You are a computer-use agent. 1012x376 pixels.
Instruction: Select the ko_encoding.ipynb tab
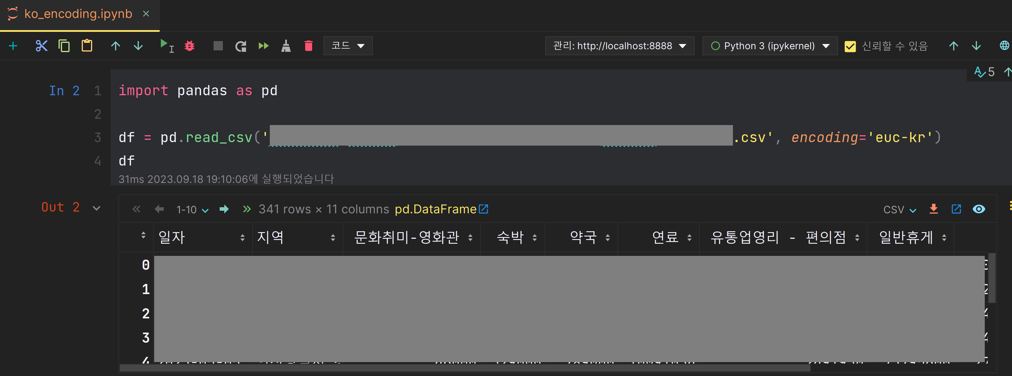point(78,14)
